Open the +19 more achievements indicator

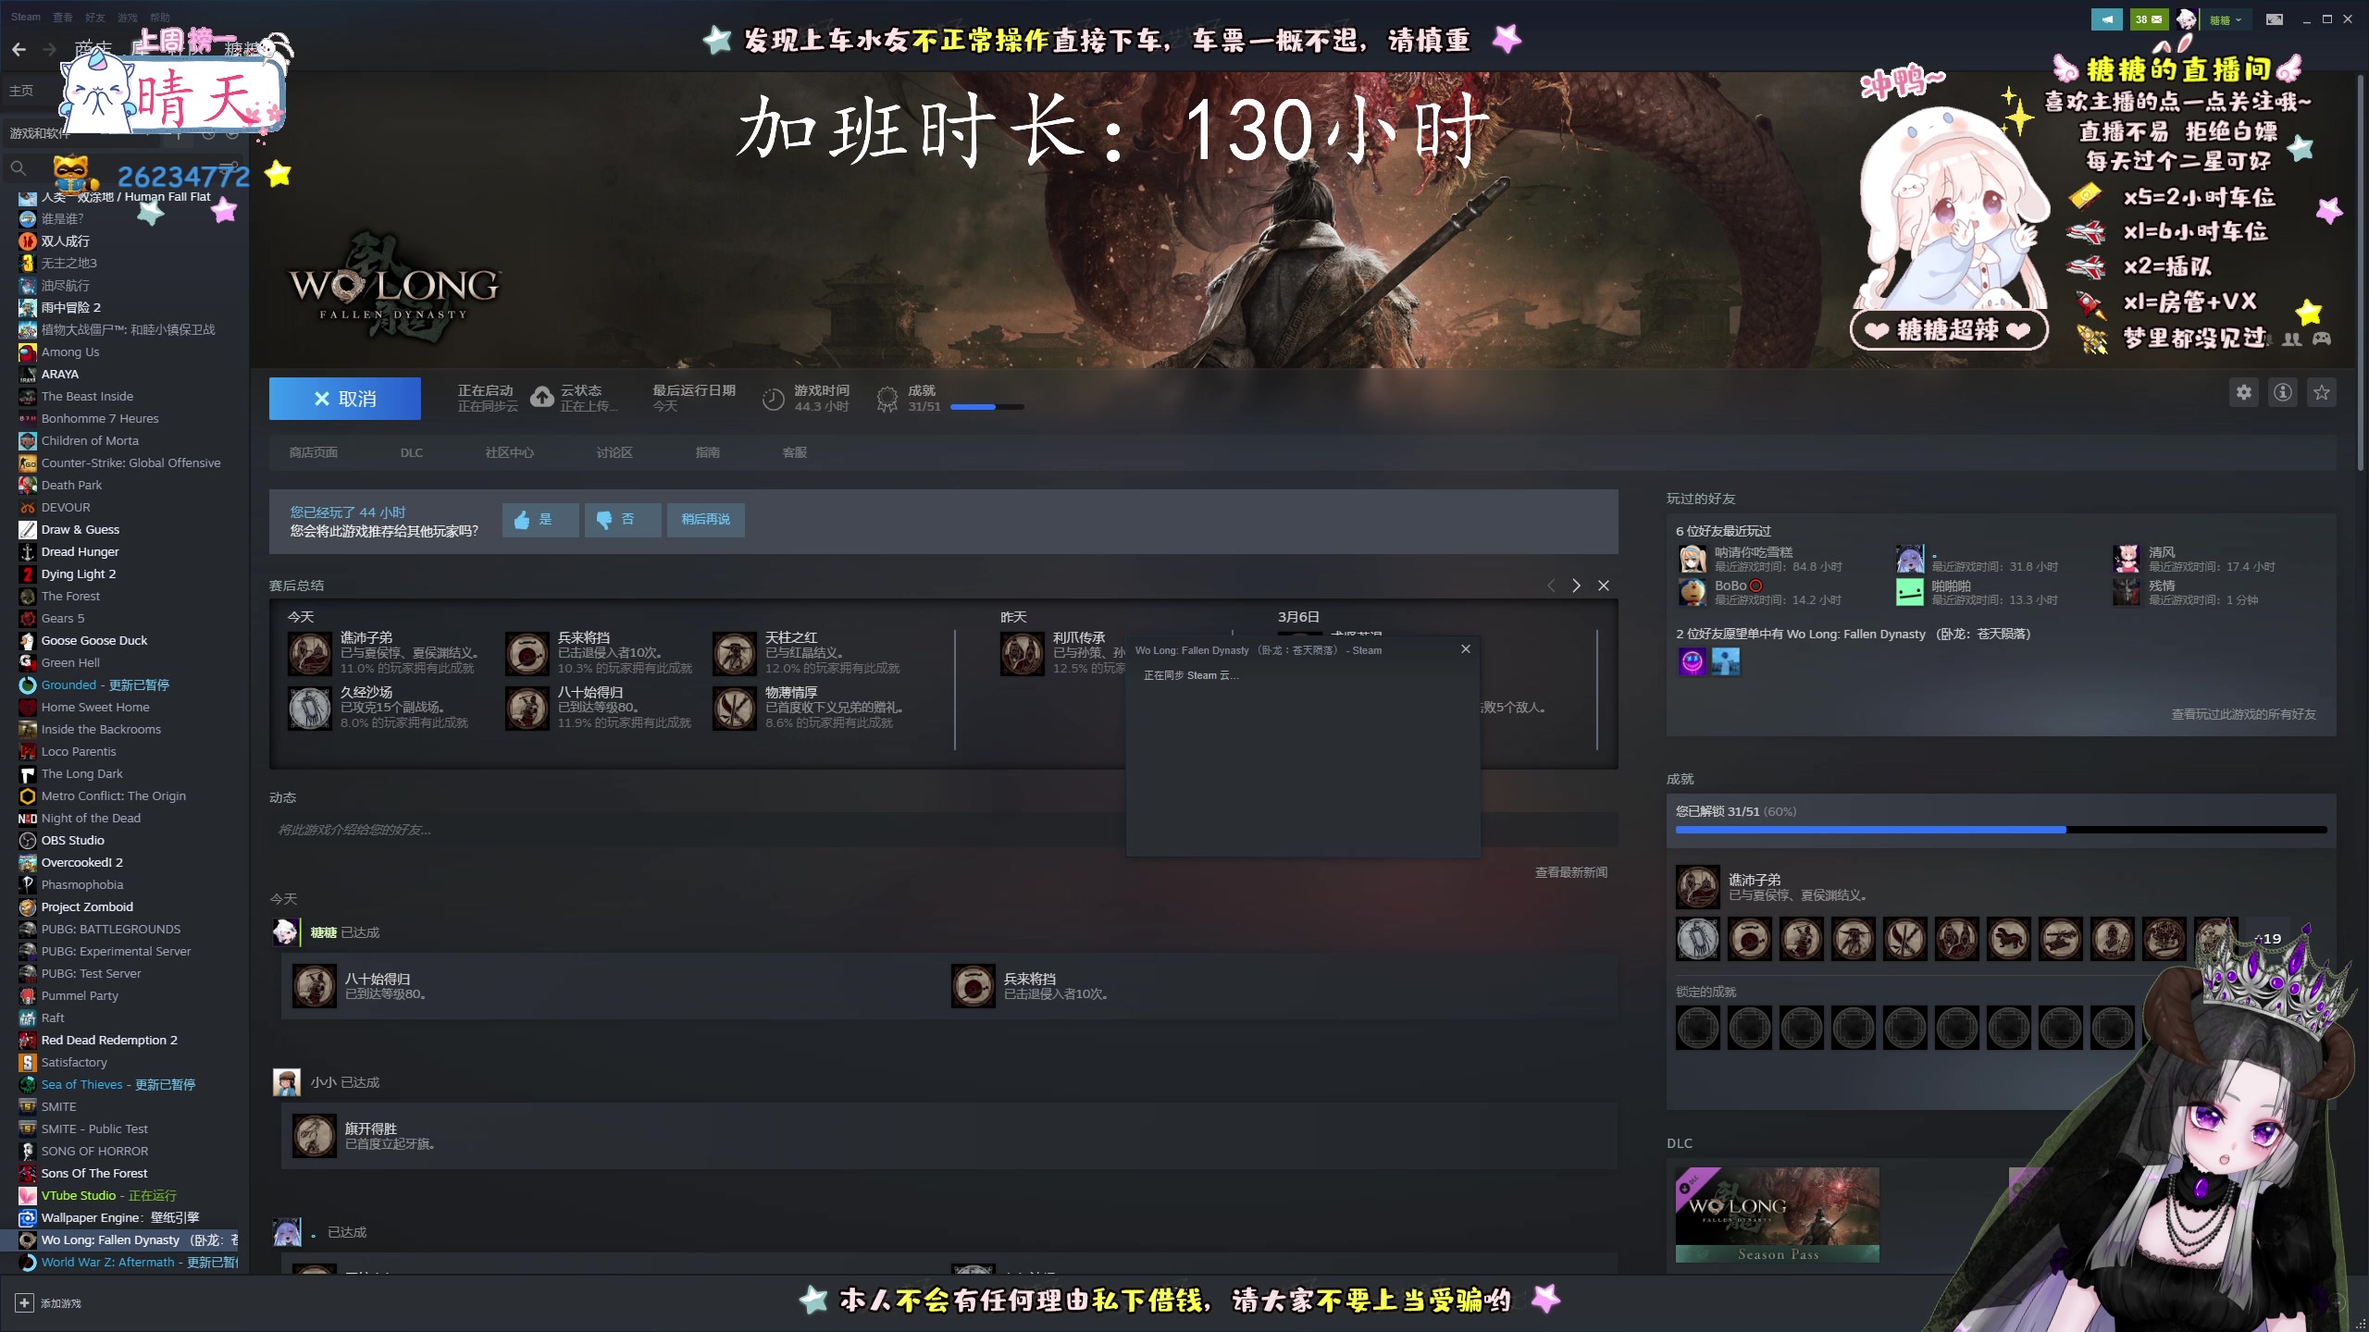coord(2266,939)
